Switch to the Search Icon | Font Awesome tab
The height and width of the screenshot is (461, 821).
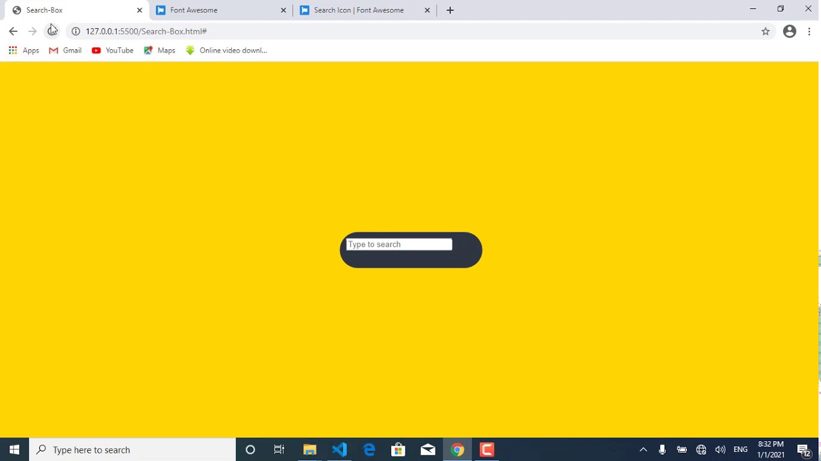click(364, 10)
